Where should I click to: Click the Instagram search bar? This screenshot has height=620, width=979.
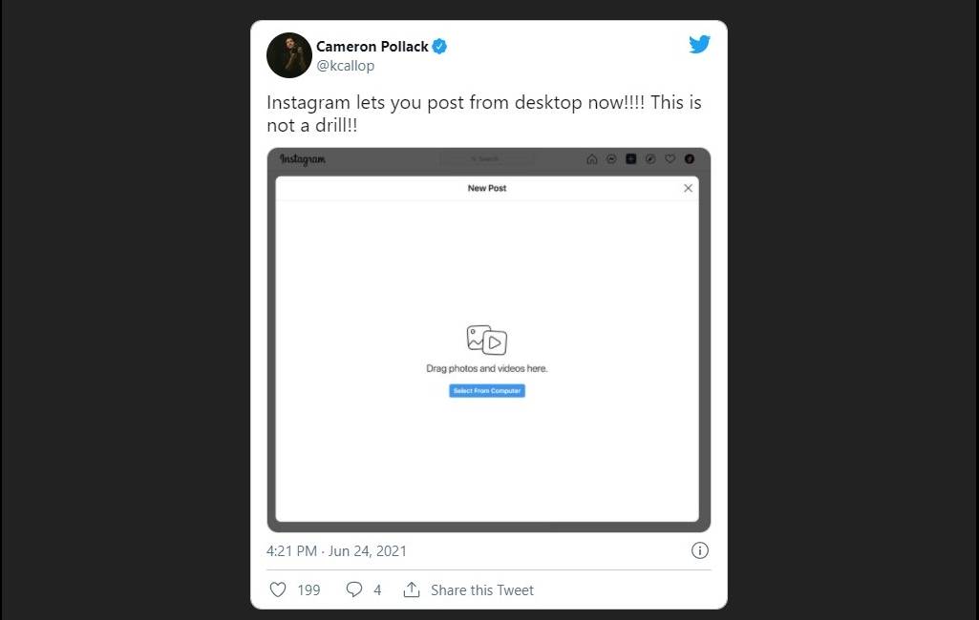[487, 159]
